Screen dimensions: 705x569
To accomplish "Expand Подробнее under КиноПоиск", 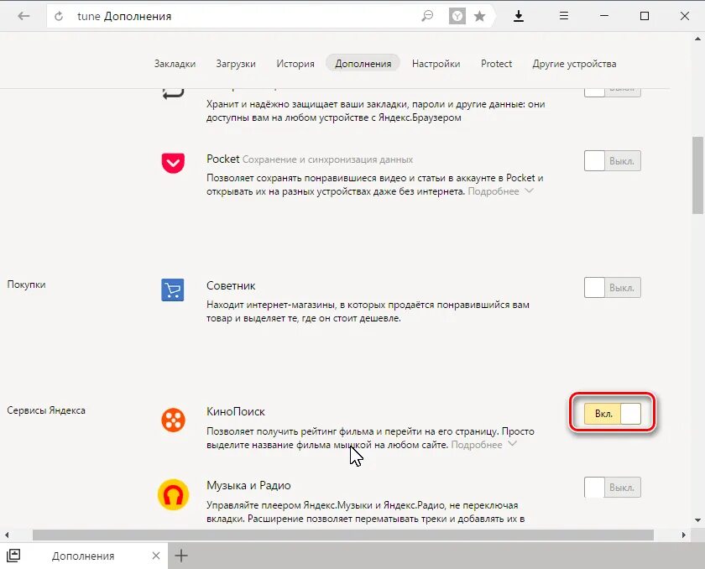I will coord(483,445).
